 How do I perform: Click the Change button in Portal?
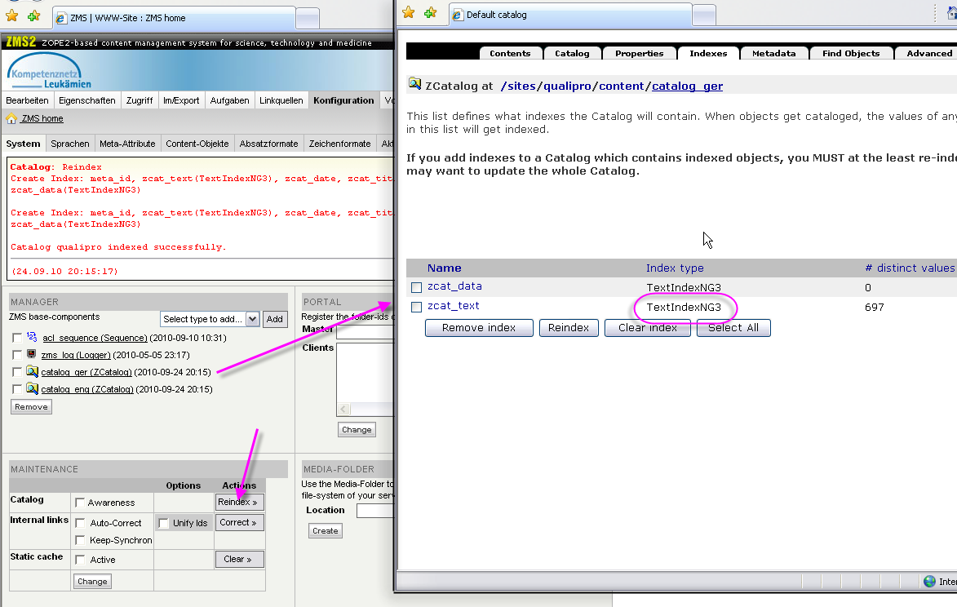(x=357, y=429)
